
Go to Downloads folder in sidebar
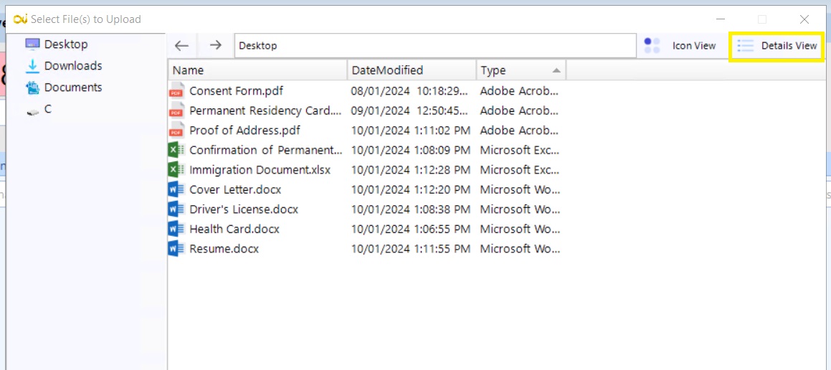pyautogui.click(x=72, y=66)
